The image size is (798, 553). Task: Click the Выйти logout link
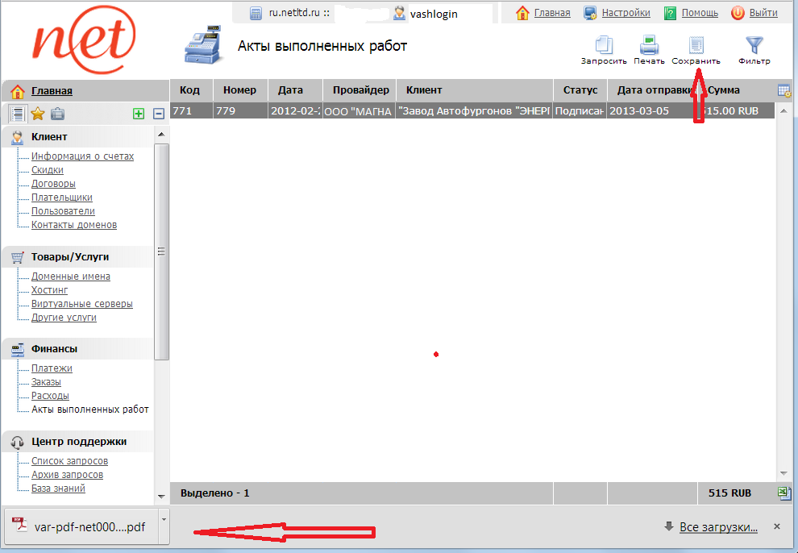coord(763,13)
